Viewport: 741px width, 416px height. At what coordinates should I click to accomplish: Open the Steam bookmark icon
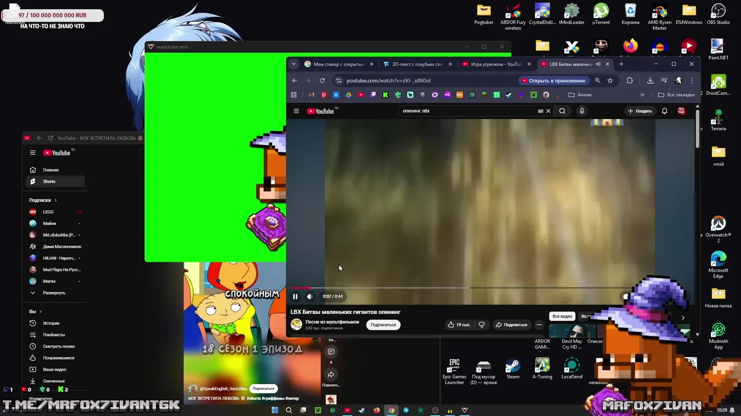(x=509, y=95)
